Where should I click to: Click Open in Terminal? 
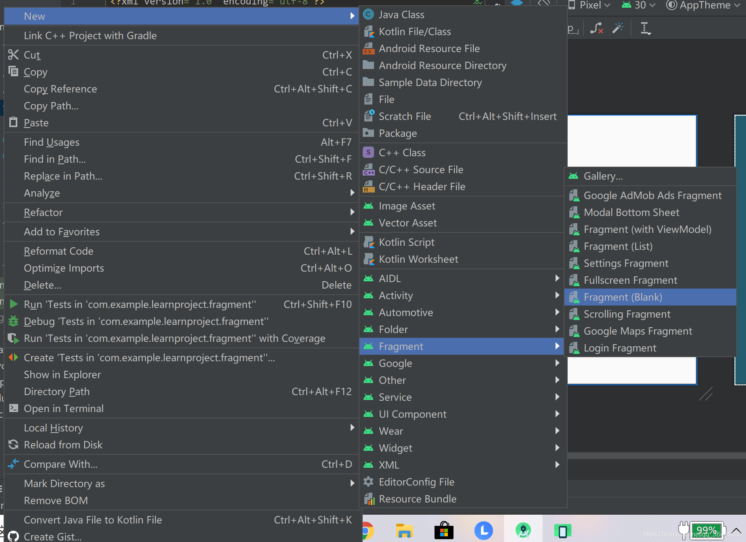click(x=182, y=408)
